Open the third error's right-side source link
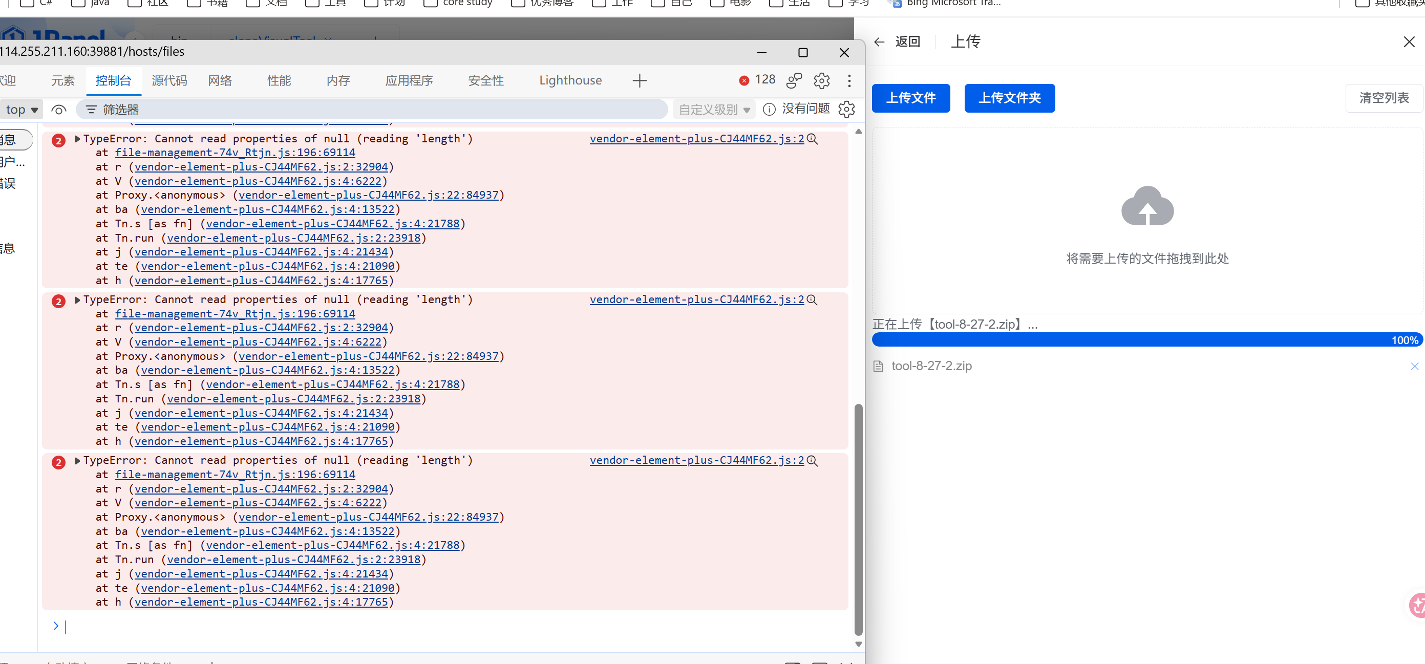 pyautogui.click(x=697, y=461)
